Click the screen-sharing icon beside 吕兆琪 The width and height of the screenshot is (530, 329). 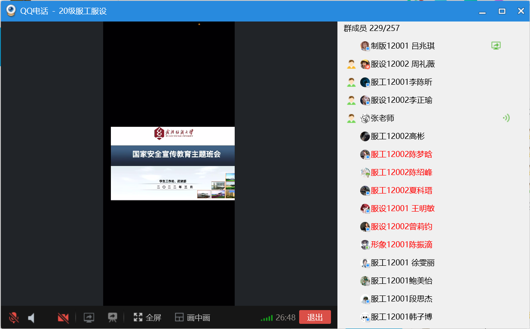click(x=496, y=46)
